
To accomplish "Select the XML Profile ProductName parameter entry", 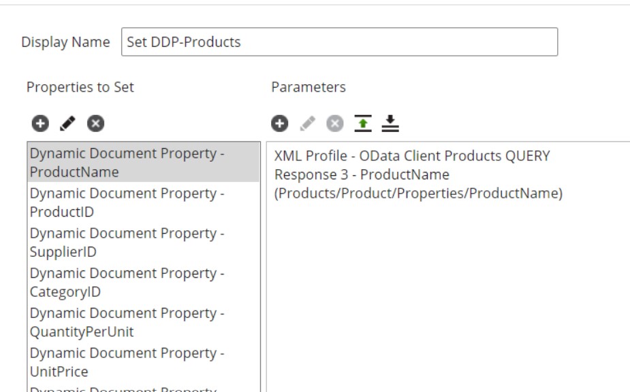I will (x=418, y=175).
